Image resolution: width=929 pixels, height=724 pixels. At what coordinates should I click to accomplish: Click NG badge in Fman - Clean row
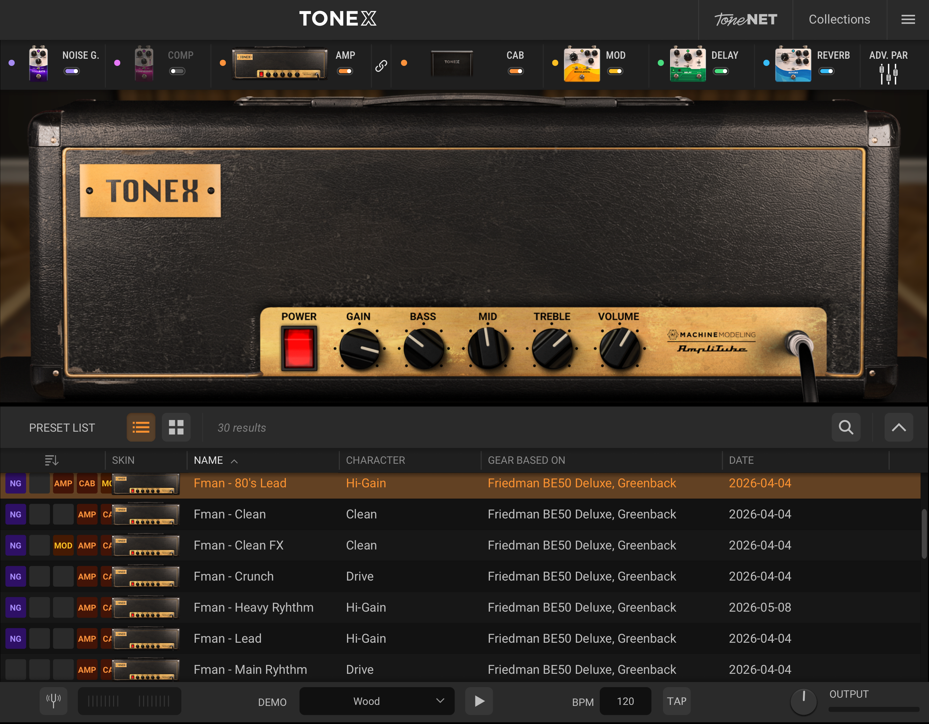tap(16, 514)
